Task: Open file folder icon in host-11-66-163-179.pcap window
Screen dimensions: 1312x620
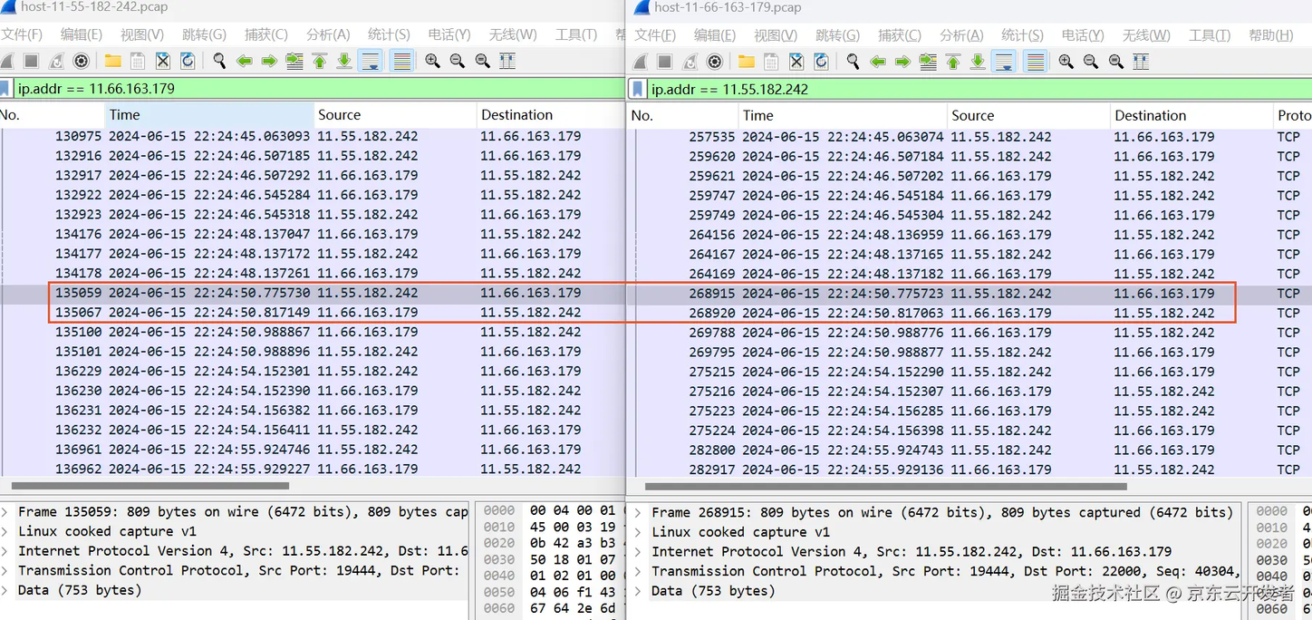Action: (746, 61)
